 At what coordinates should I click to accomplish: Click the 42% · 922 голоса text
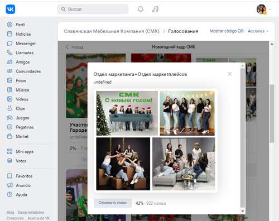(x=151, y=203)
